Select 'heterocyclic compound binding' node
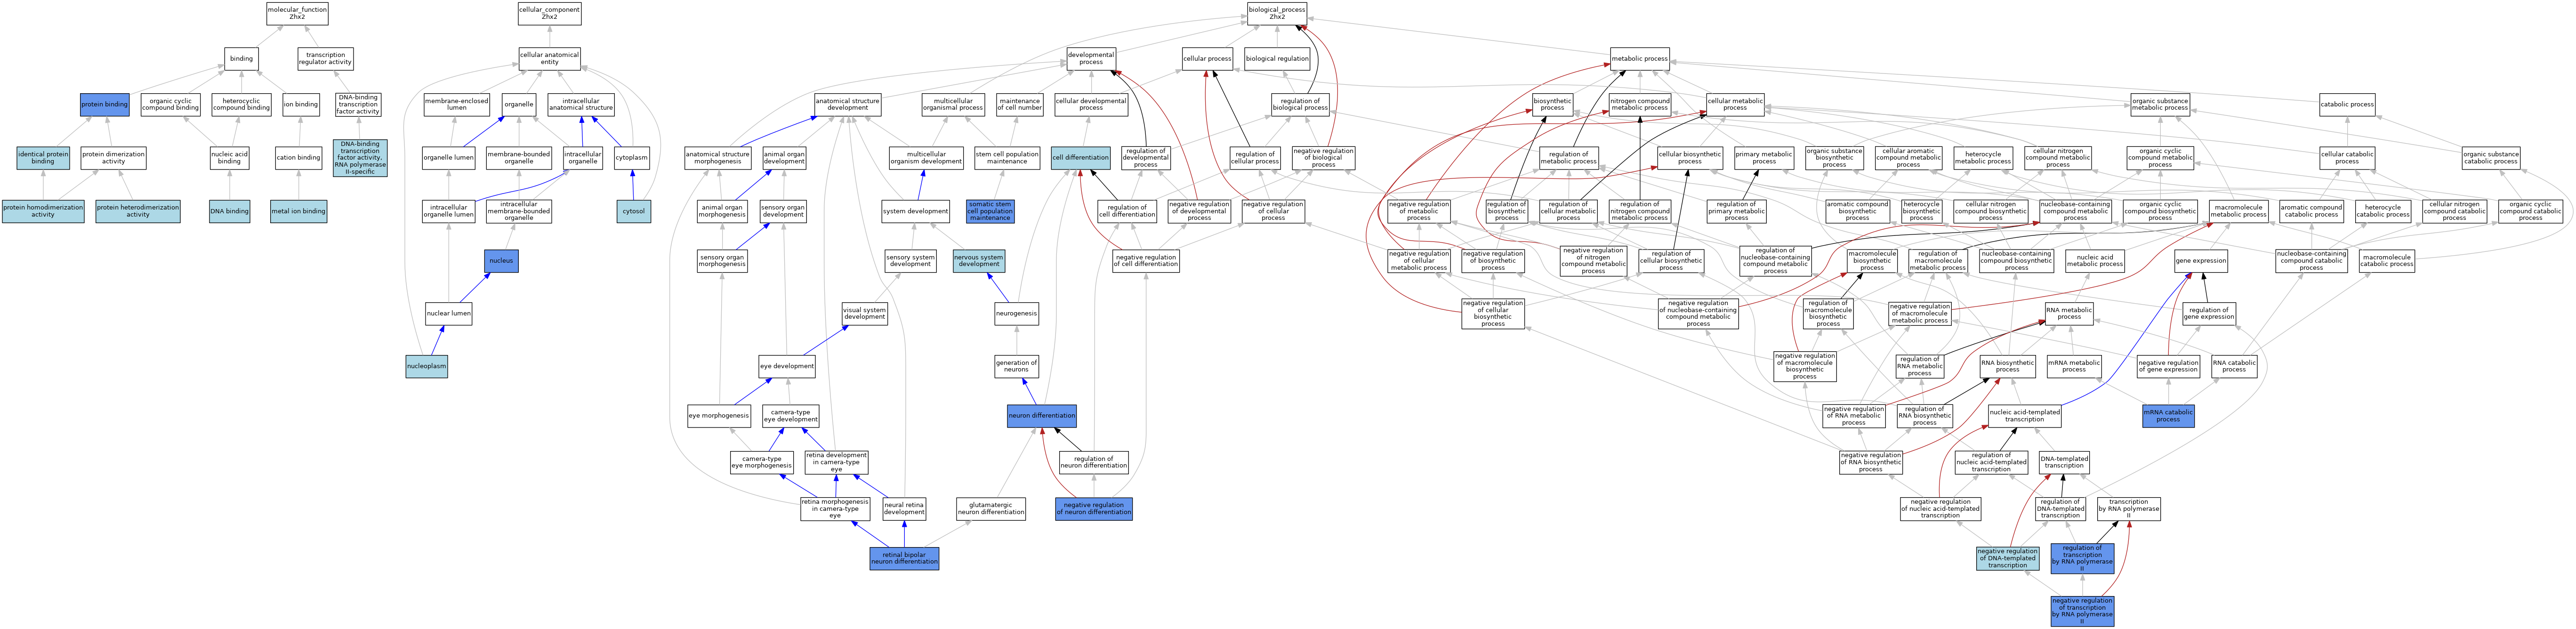 point(241,104)
